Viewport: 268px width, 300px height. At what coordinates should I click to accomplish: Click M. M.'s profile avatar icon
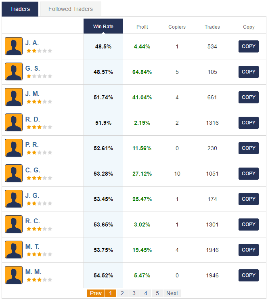coord(14,275)
